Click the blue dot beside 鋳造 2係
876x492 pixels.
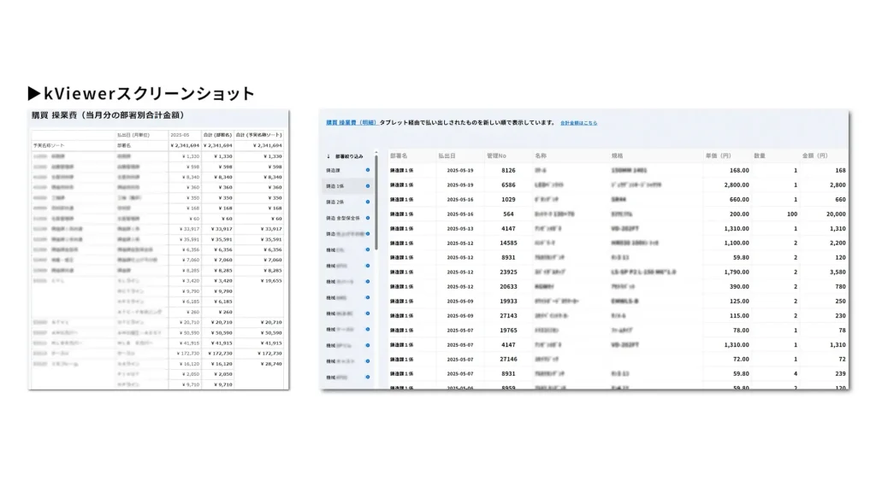(x=368, y=202)
